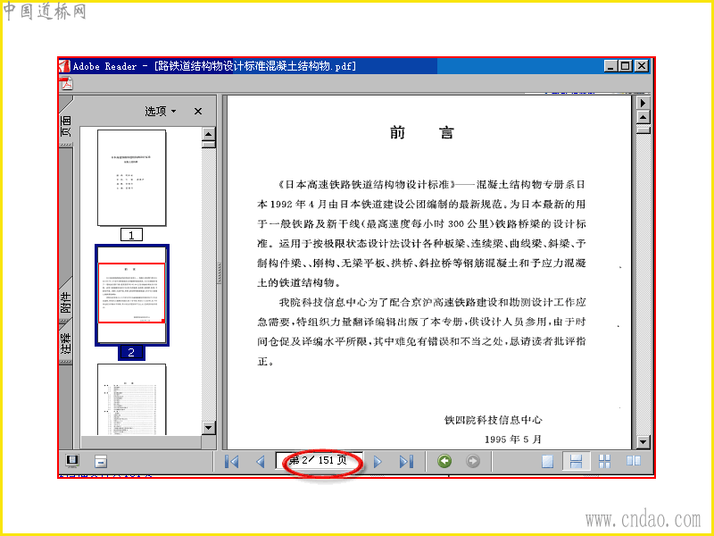Viewport: 714px width, 536px height.
Task: Click full screen monitor icon at bottom left
Action: pos(72,461)
